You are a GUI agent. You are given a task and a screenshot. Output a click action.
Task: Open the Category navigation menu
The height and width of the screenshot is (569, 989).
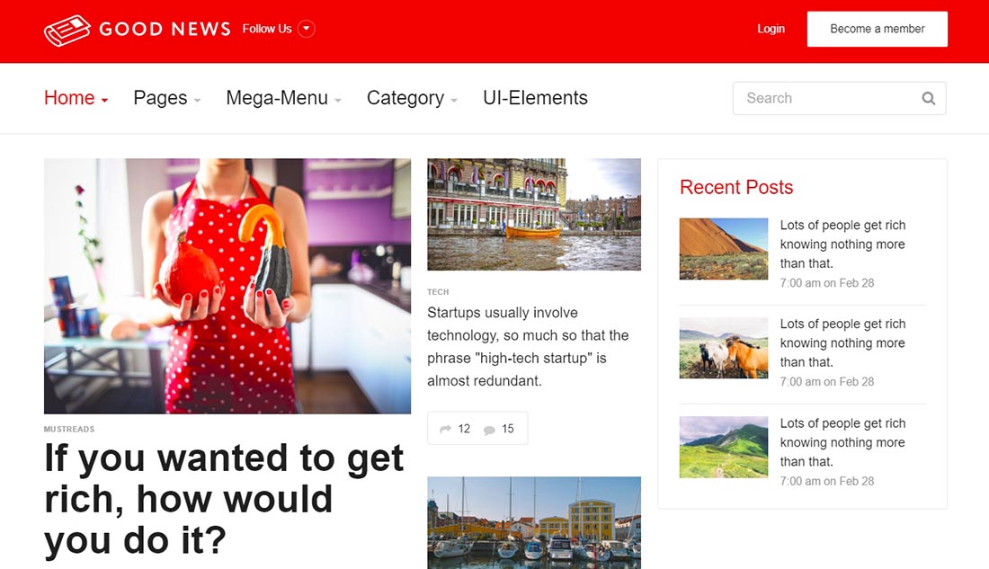coord(412,98)
